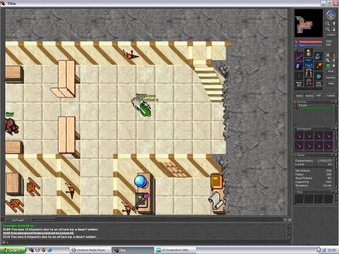339x254 pixels.
Task: Click the heart hit points icon
Action: (x=296, y=41)
